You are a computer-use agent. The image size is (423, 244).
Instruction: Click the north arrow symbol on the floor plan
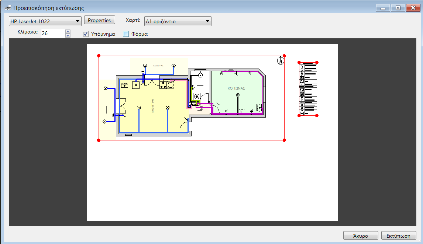[x=281, y=60]
